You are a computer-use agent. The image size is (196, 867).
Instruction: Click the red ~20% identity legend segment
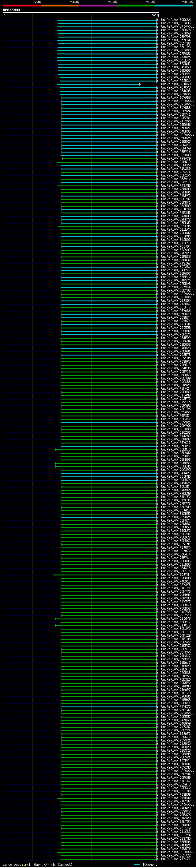[22, 6]
